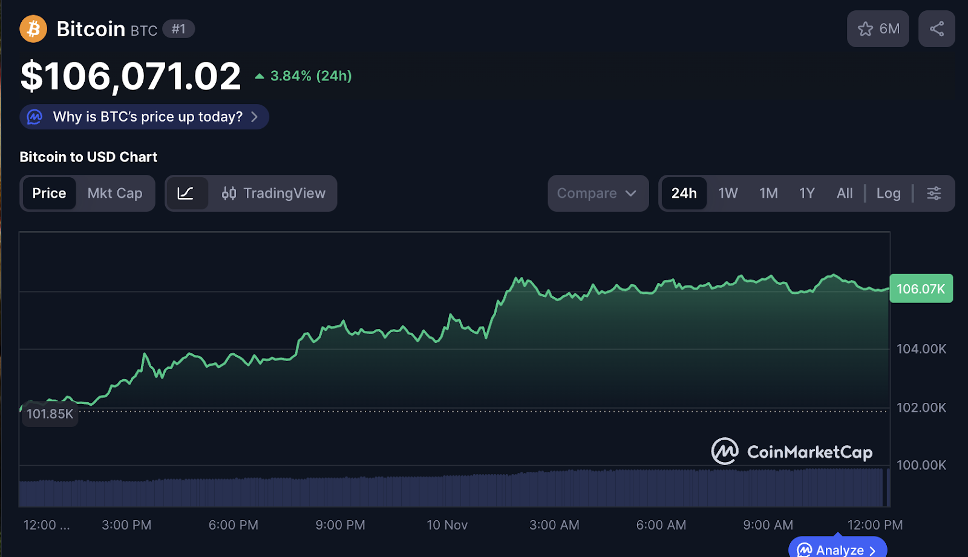Select the 1W time range tab
The width and height of the screenshot is (968, 557).
coord(728,194)
